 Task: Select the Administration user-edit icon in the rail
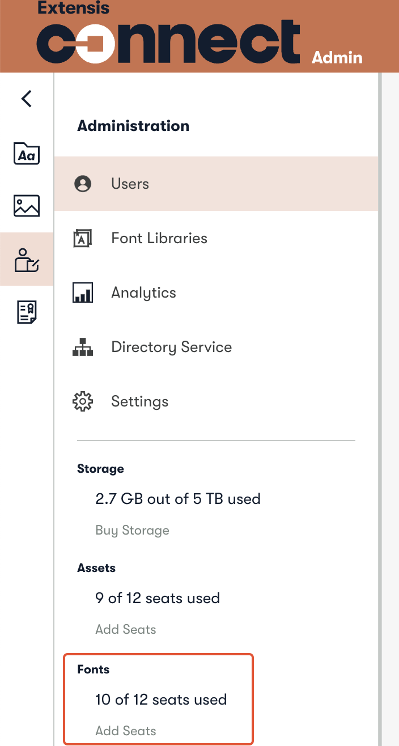[x=27, y=260]
